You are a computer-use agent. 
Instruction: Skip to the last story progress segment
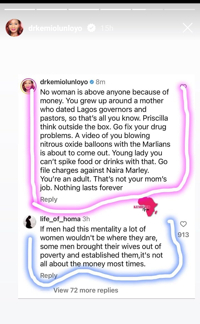pos(179,9)
